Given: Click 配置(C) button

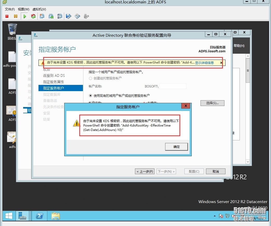Looking at the screenshot, I should click(194, 171).
